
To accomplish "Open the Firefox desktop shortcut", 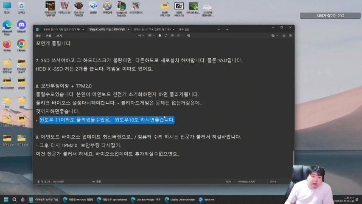I will tap(7, 45).
